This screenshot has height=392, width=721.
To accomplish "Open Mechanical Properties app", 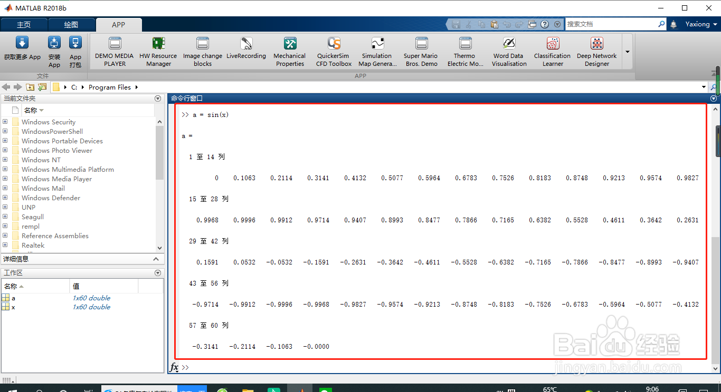I will click(290, 52).
